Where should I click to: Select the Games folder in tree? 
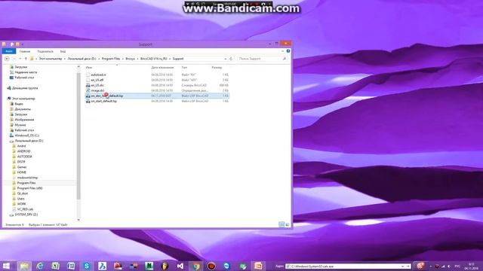pos(22,167)
